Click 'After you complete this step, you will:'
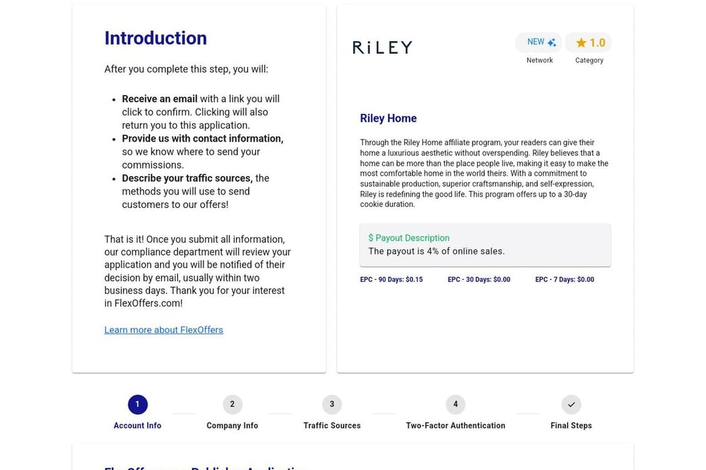This screenshot has height=470, width=706. point(186,69)
